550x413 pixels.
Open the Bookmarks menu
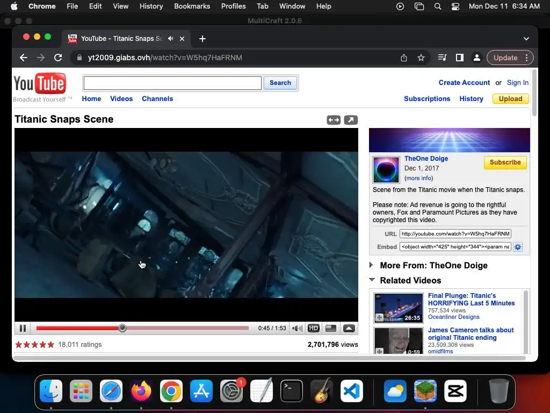[192, 6]
